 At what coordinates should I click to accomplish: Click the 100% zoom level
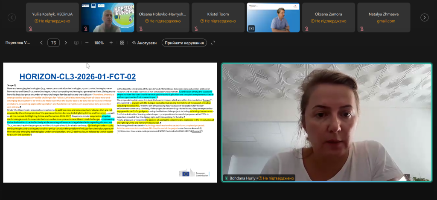pyautogui.click(x=99, y=43)
